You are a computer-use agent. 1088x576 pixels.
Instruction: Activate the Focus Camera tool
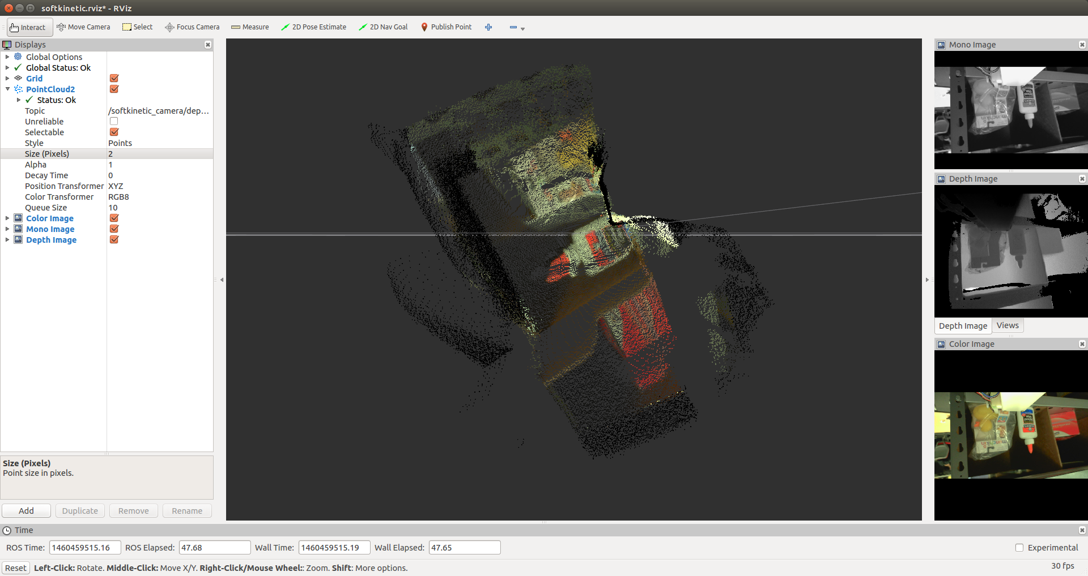[x=192, y=27]
